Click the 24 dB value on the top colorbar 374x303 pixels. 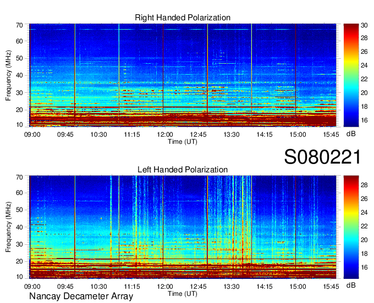(364, 65)
